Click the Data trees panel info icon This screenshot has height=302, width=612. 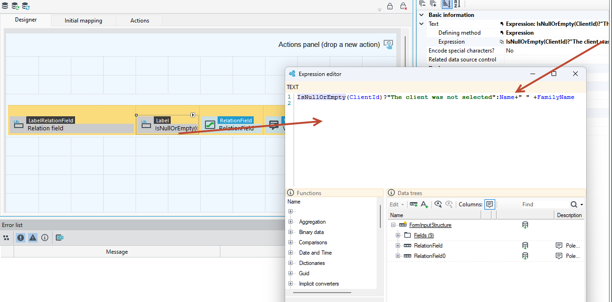click(x=392, y=193)
